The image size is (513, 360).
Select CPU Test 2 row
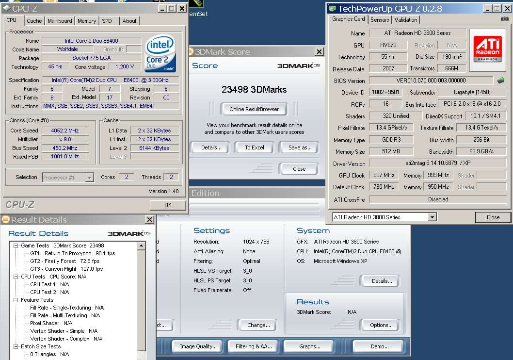(49, 292)
